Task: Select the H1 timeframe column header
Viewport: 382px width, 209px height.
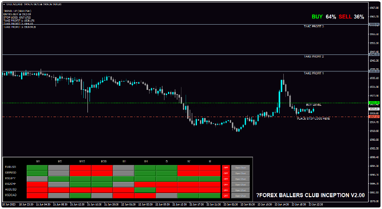Action: [x=124, y=161]
